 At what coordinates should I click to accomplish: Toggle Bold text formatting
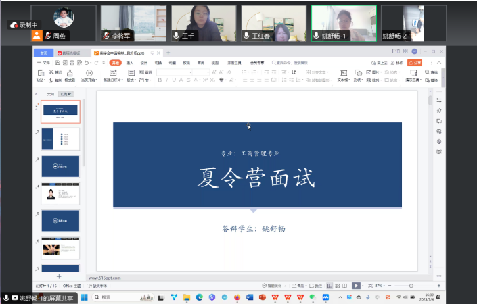click(x=160, y=80)
